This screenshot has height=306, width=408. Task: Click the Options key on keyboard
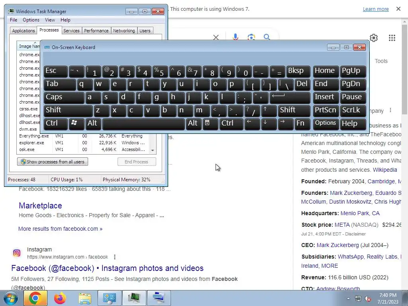click(x=326, y=124)
